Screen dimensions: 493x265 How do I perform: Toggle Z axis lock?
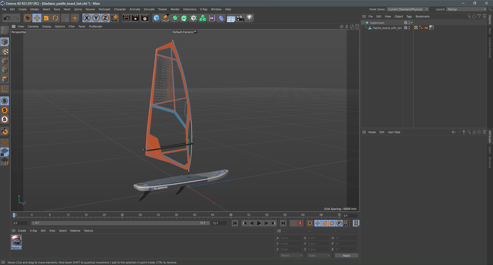[105, 18]
